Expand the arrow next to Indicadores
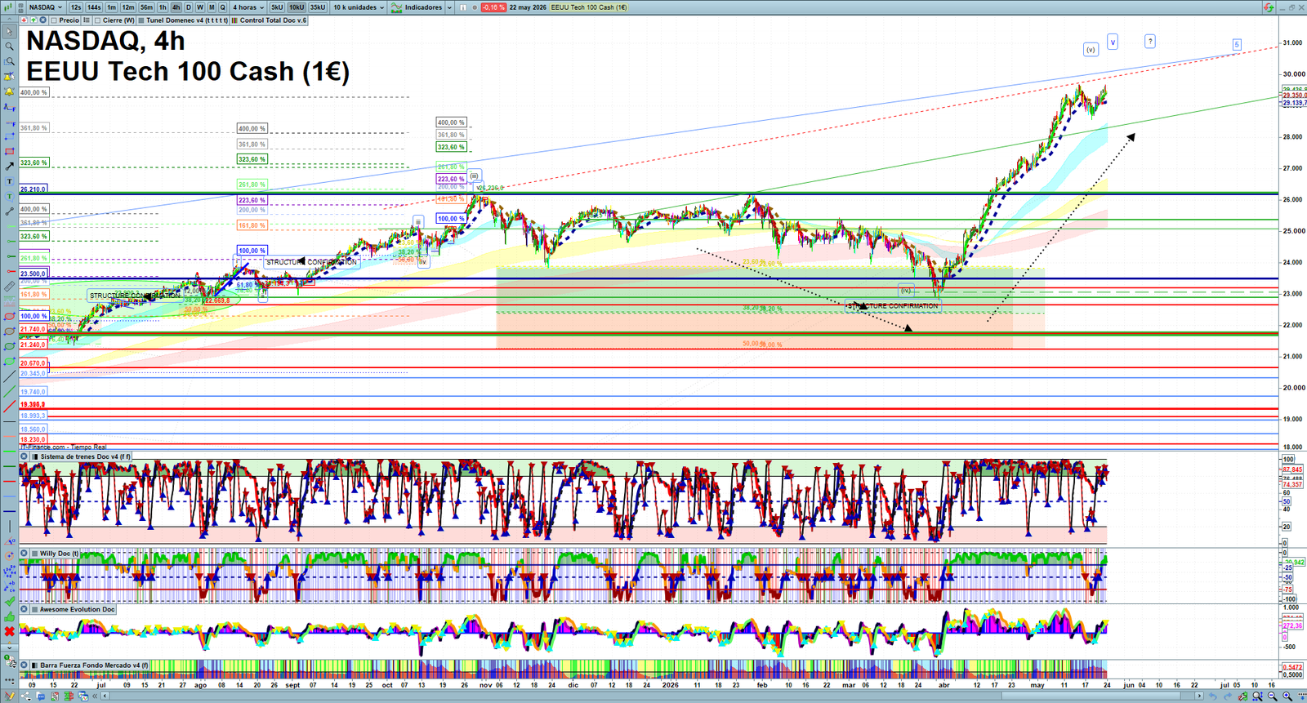The image size is (1307, 703). [449, 7]
